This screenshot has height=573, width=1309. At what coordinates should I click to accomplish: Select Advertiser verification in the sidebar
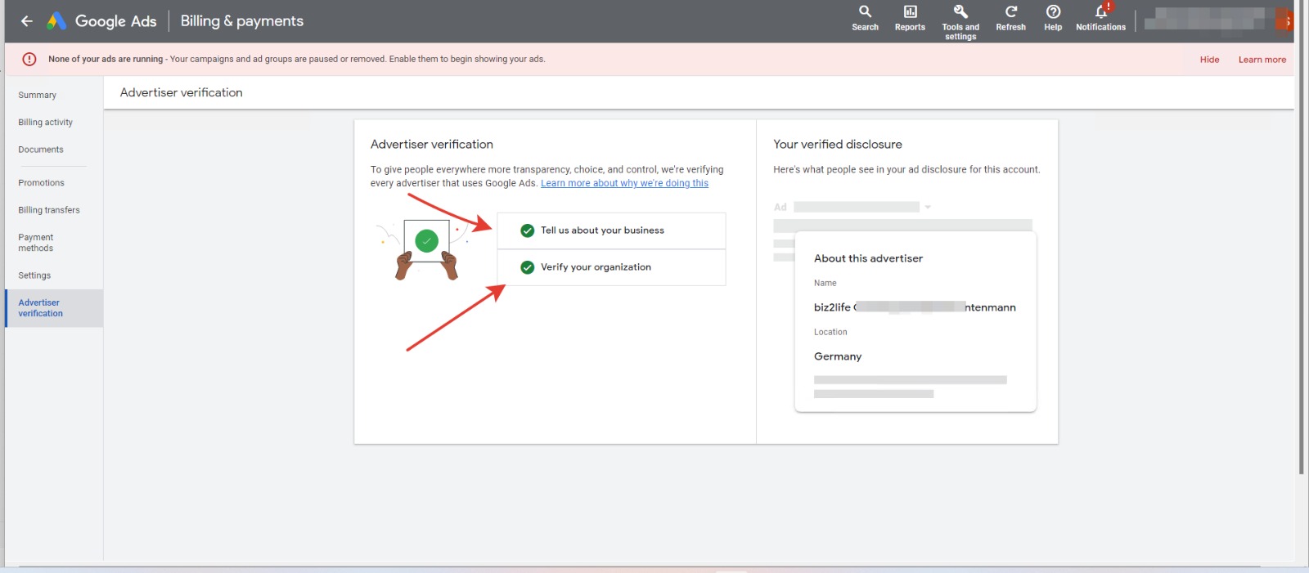pos(54,308)
